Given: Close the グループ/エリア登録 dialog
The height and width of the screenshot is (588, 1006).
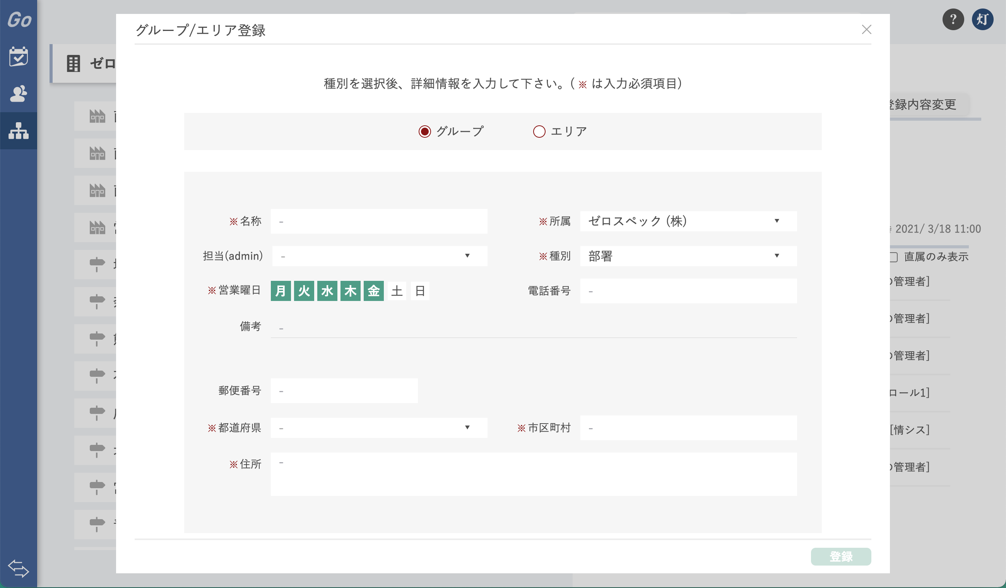Looking at the screenshot, I should pos(866,29).
